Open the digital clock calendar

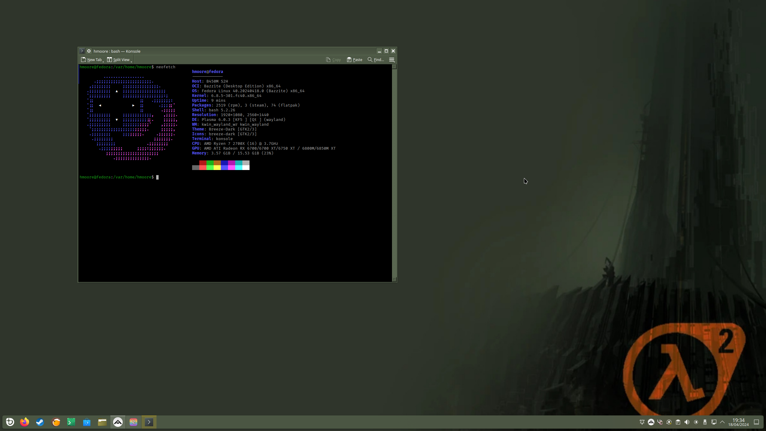coord(738,422)
